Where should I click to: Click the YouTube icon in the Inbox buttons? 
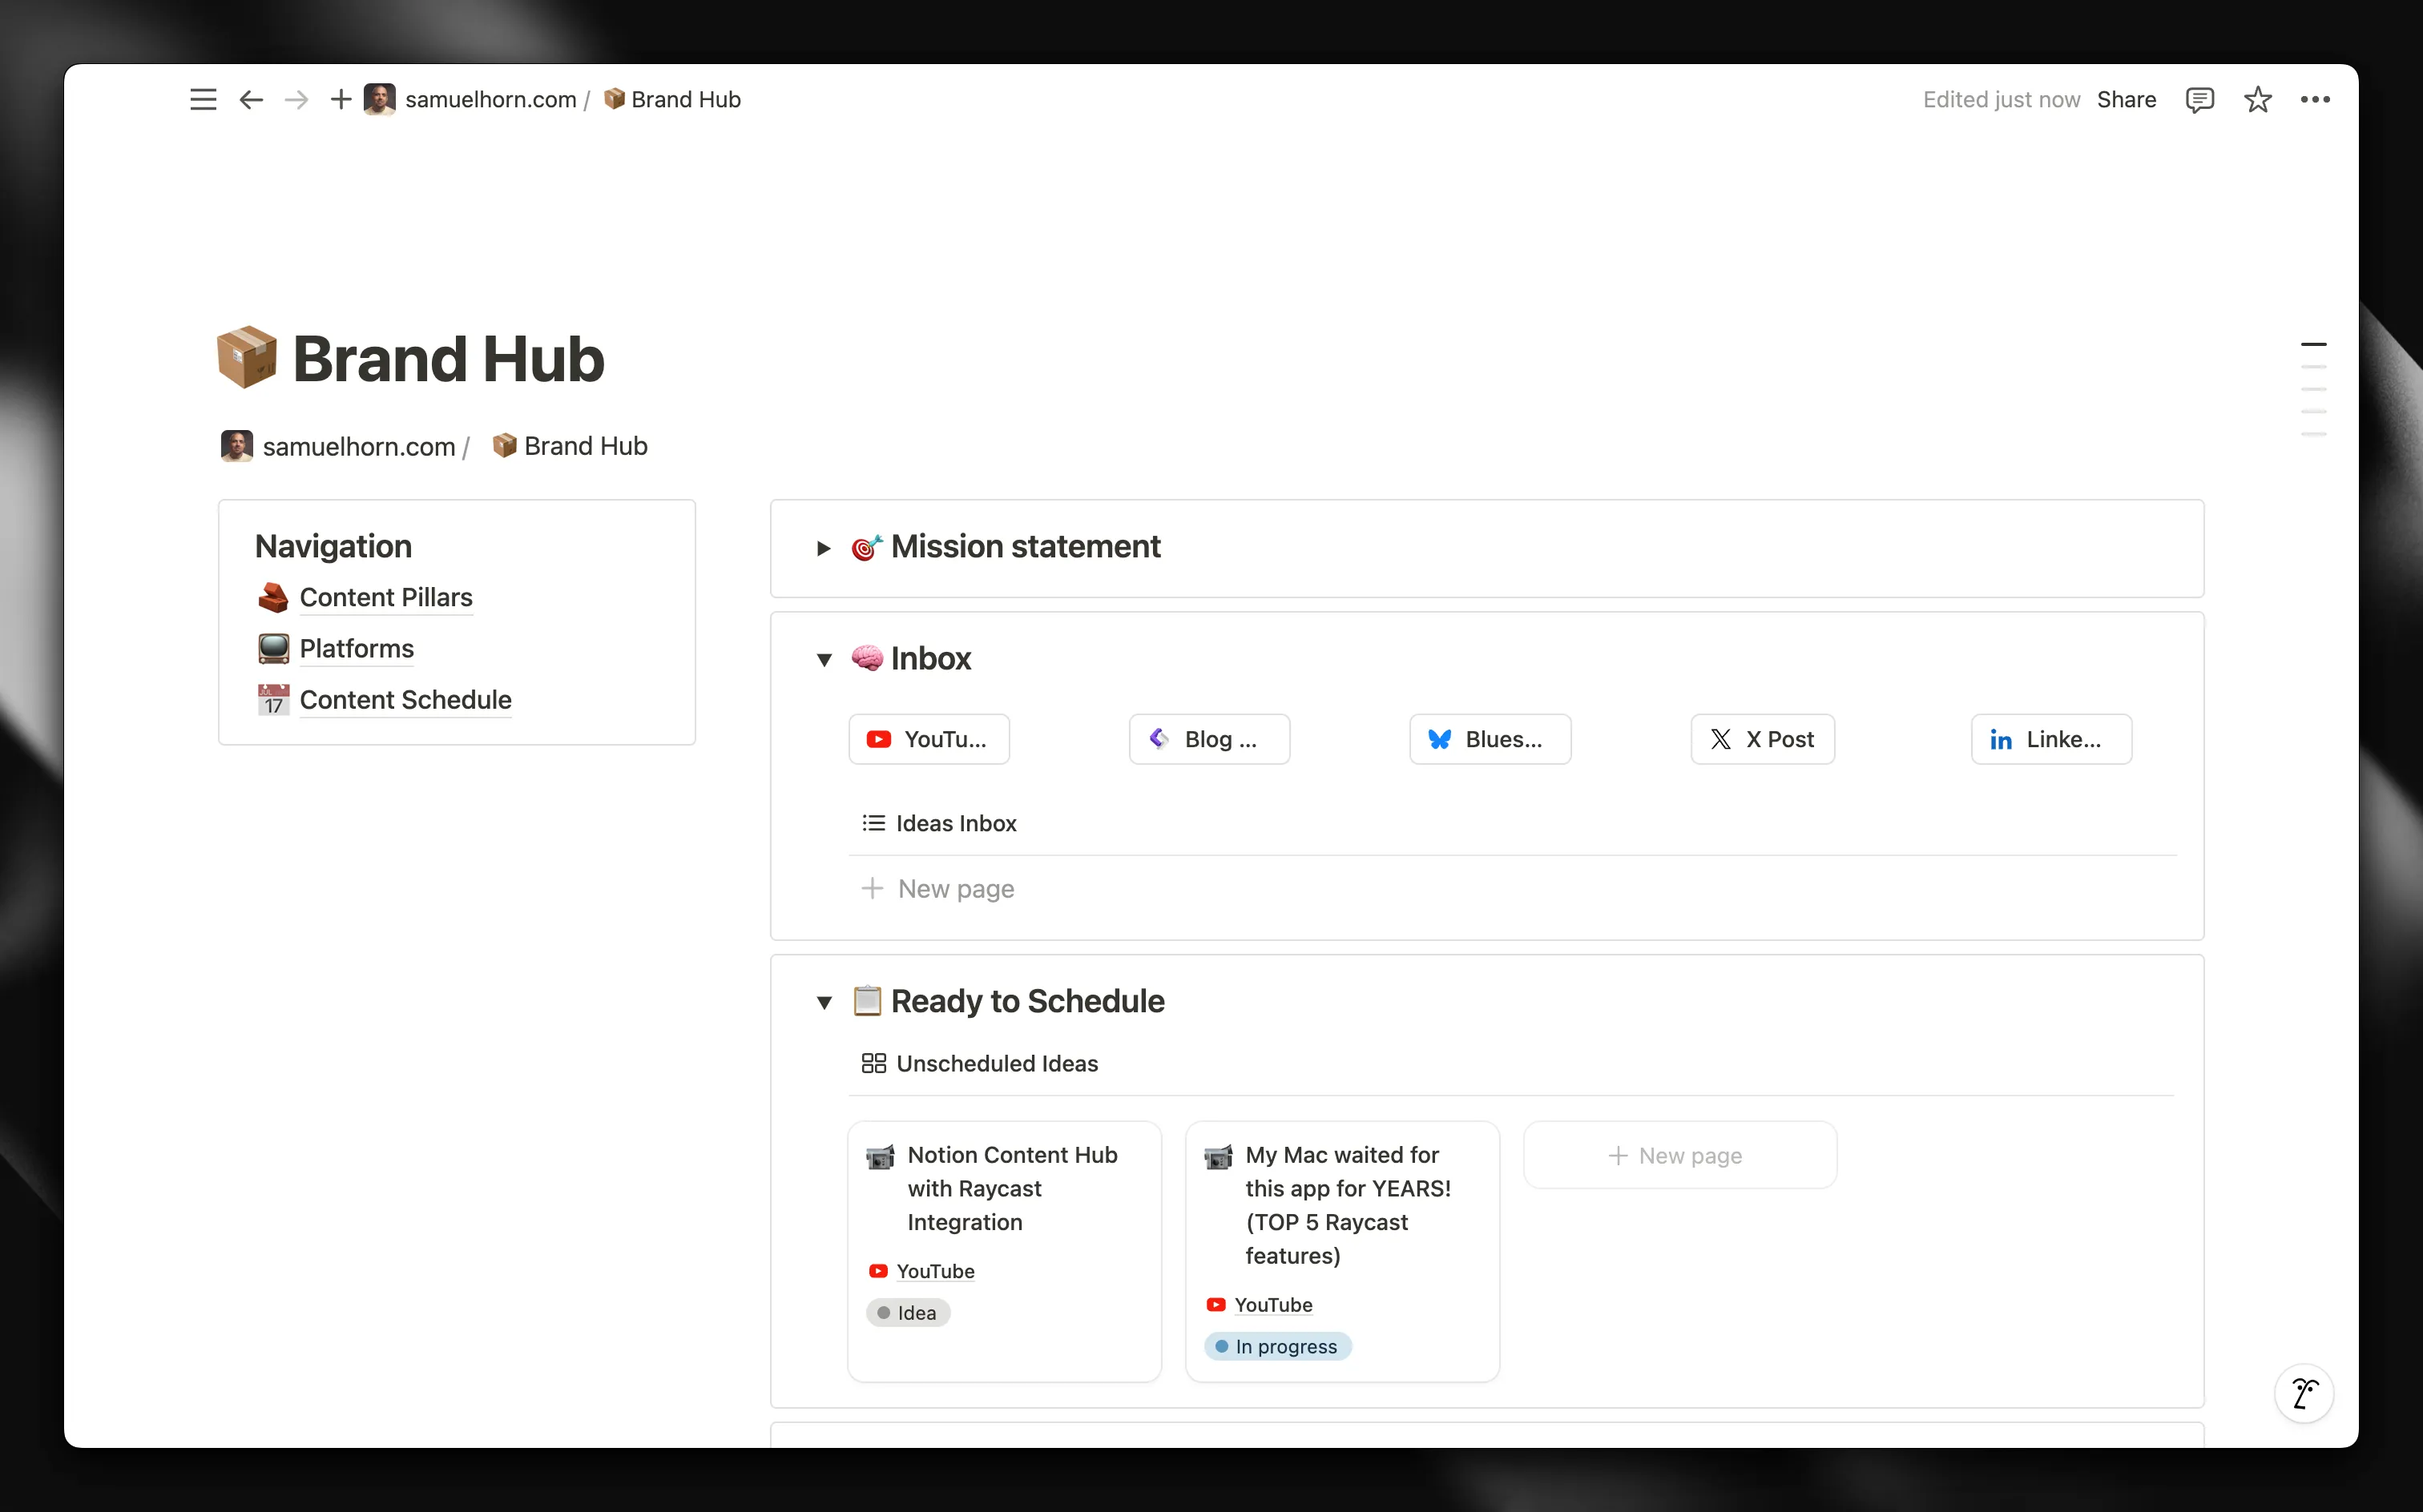coord(877,738)
